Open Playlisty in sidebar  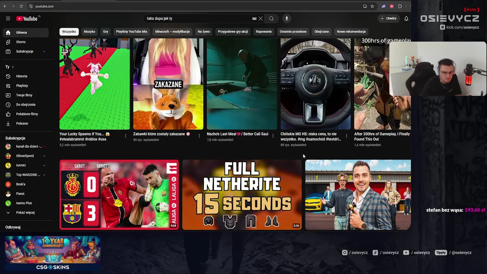[x=26, y=86]
